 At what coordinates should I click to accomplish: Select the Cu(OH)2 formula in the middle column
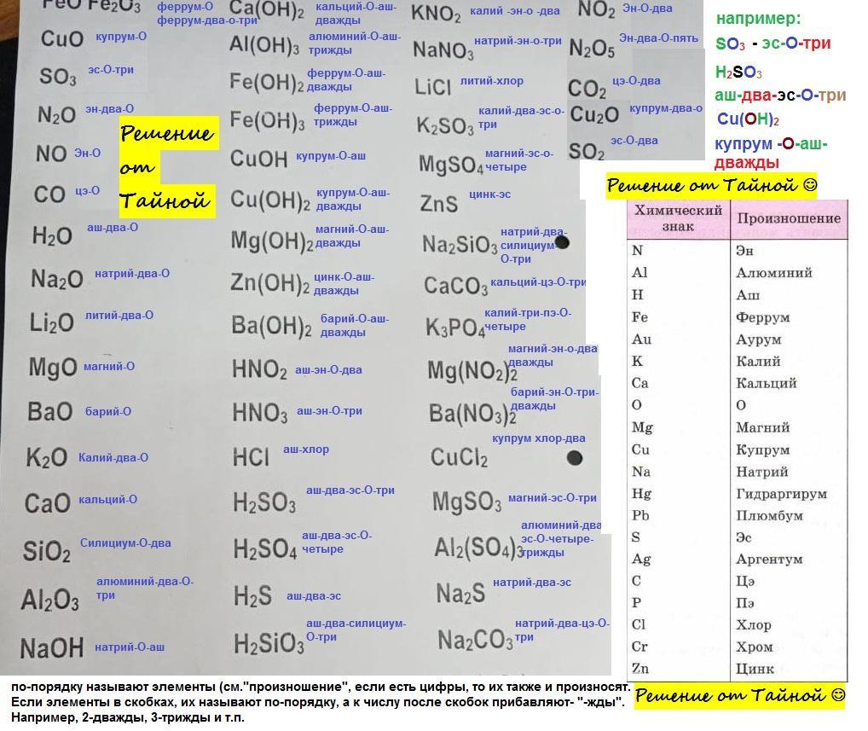270,200
